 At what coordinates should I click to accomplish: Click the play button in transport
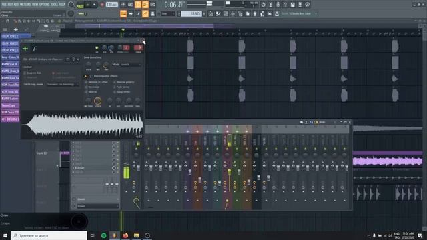(87, 5)
